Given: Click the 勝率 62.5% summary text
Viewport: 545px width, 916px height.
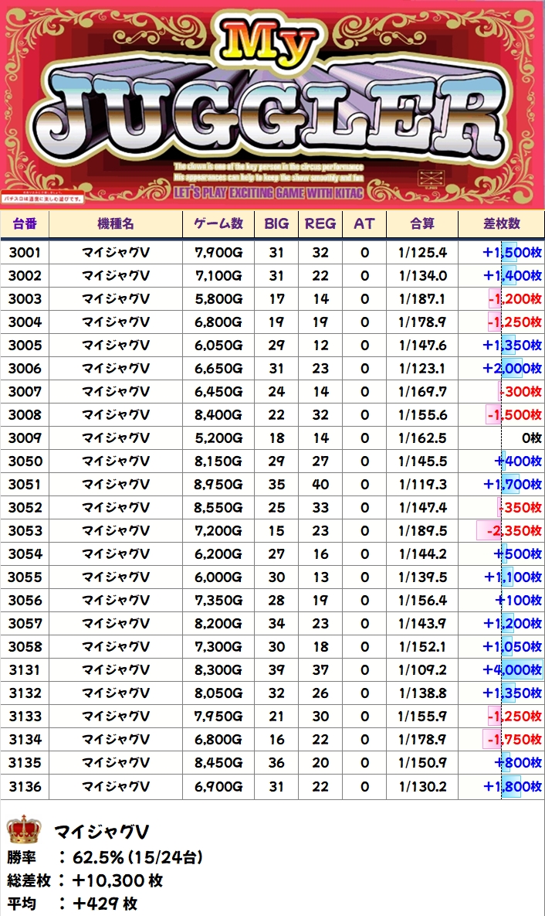Looking at the screenshot, I should pyautogui.click(x=105, y=856).
